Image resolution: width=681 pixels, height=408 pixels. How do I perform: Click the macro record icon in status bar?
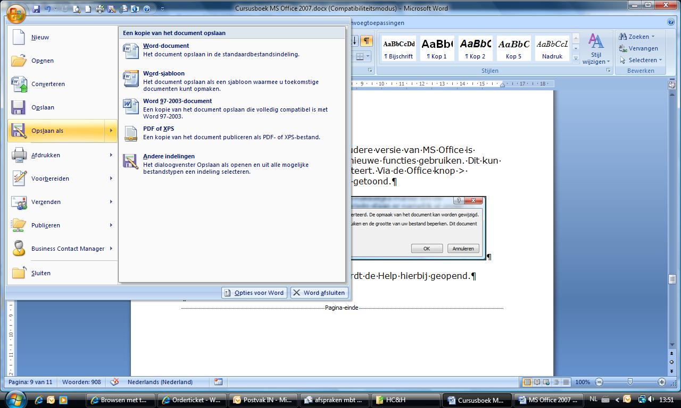click(218, 382)
